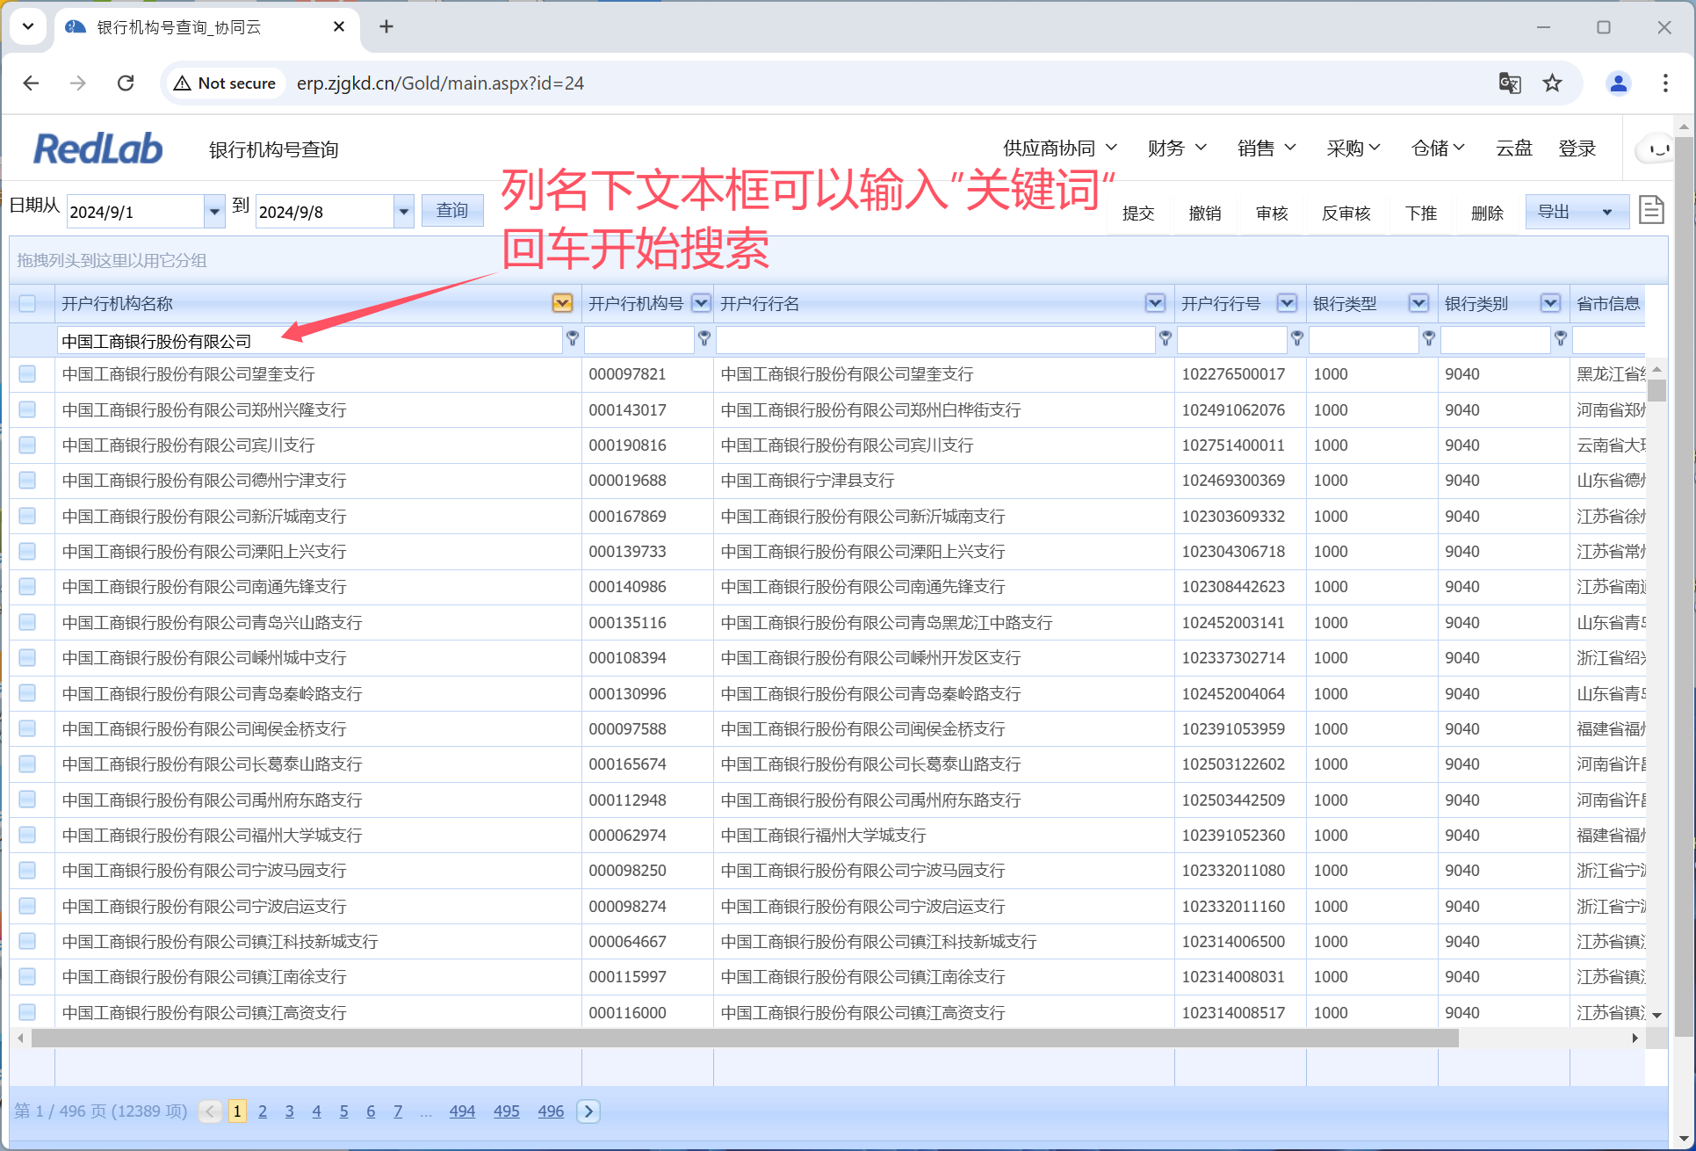Check the row for 德州宁津支行
The height and width of the screenshot is (1151, 1696).
[x=27, y=481]
